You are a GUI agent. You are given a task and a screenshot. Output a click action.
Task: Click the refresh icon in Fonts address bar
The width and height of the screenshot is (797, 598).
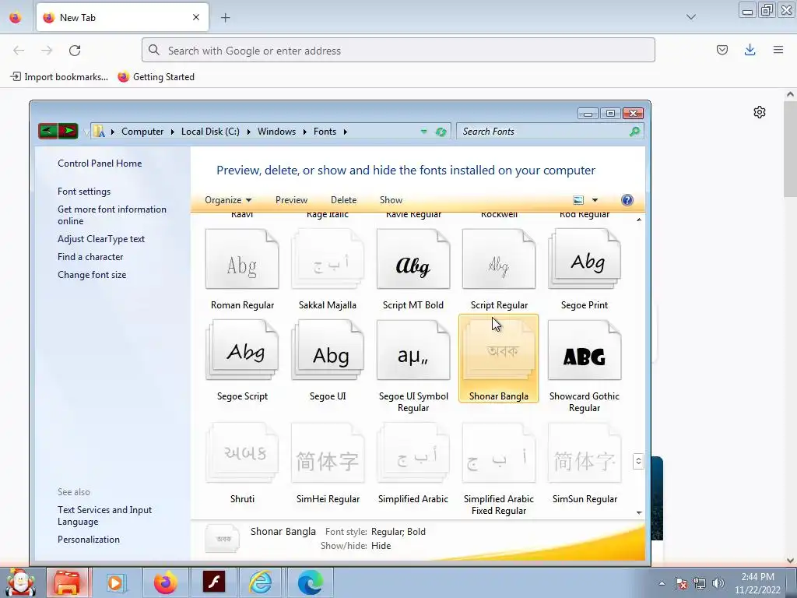[441, 132]
